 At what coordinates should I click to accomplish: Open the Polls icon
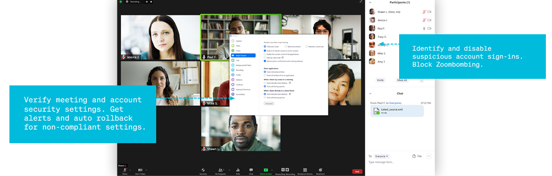(238, 170)
